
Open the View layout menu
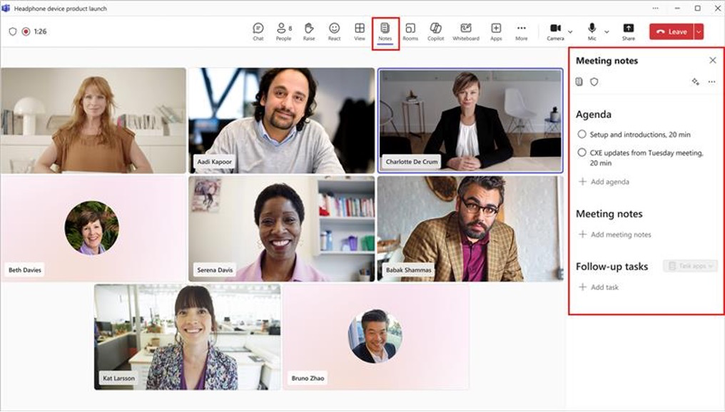359,31
